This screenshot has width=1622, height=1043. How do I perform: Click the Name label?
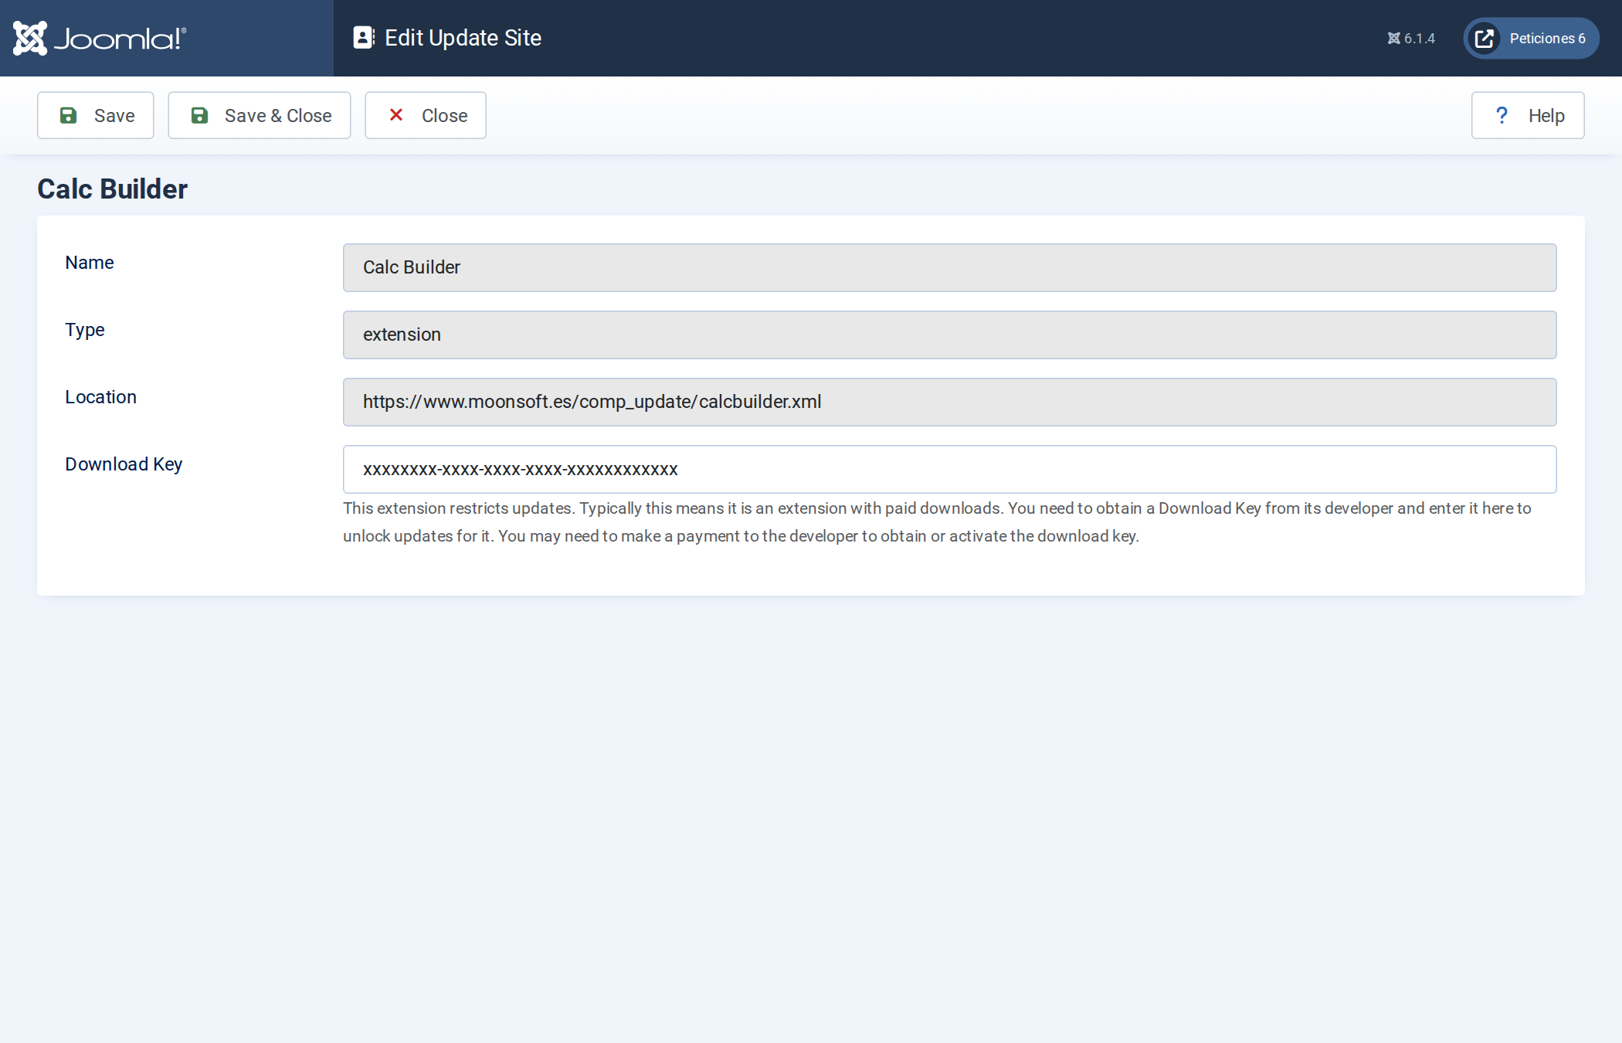point(90,263)
